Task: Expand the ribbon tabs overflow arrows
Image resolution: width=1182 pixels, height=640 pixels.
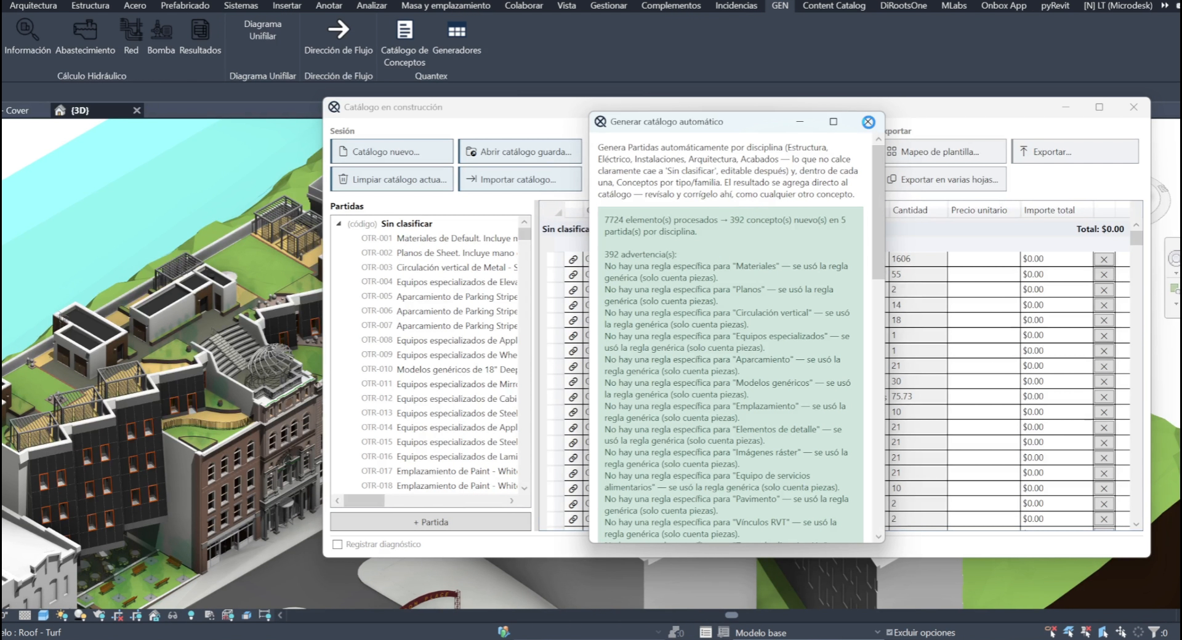Action: [x=1164, y=6]
